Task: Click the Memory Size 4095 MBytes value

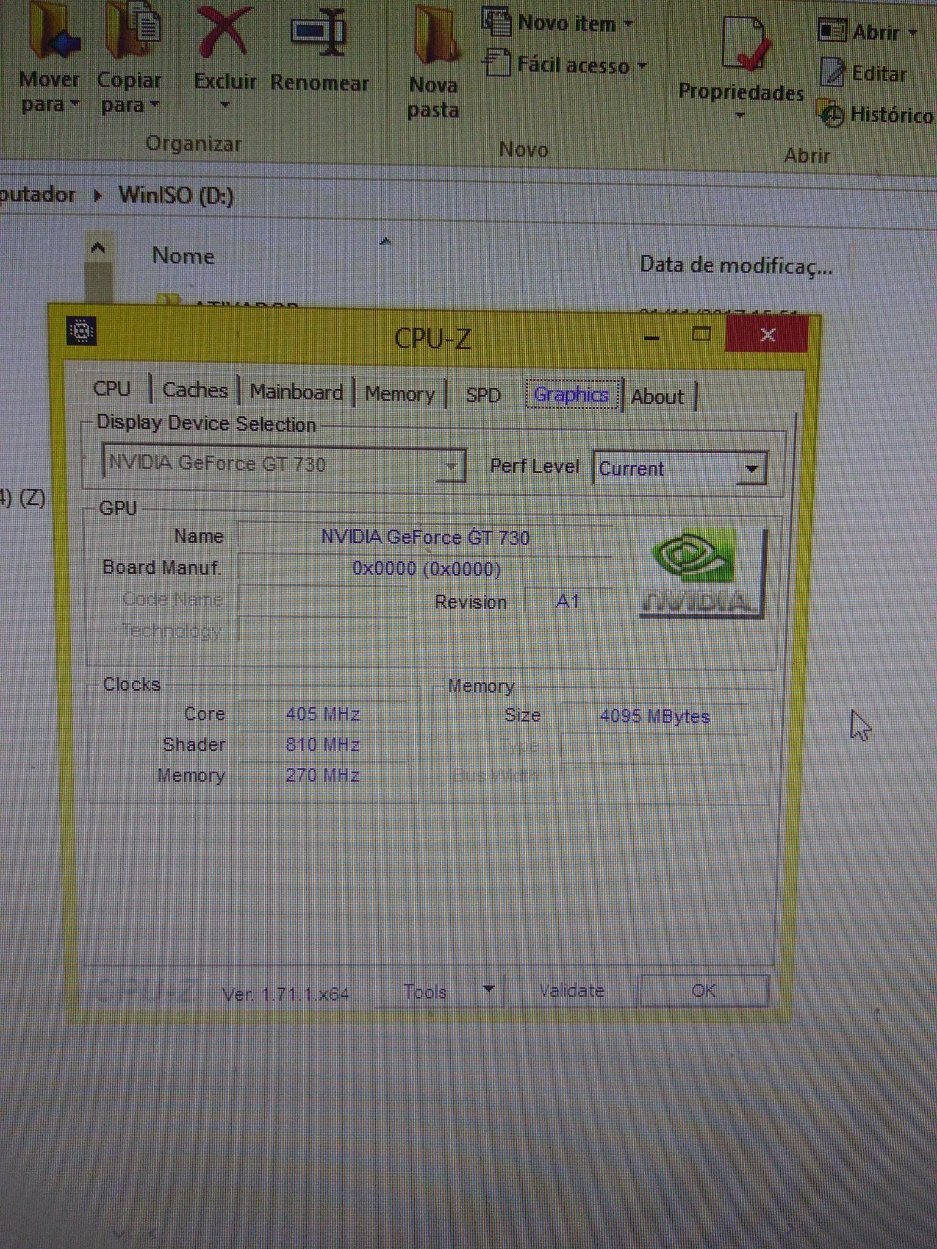Action: coord(655,717)
